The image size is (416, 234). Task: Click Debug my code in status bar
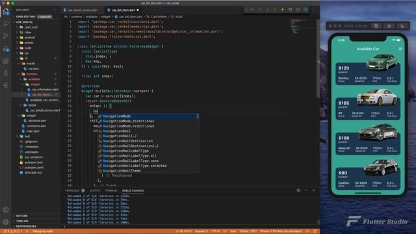42,231
